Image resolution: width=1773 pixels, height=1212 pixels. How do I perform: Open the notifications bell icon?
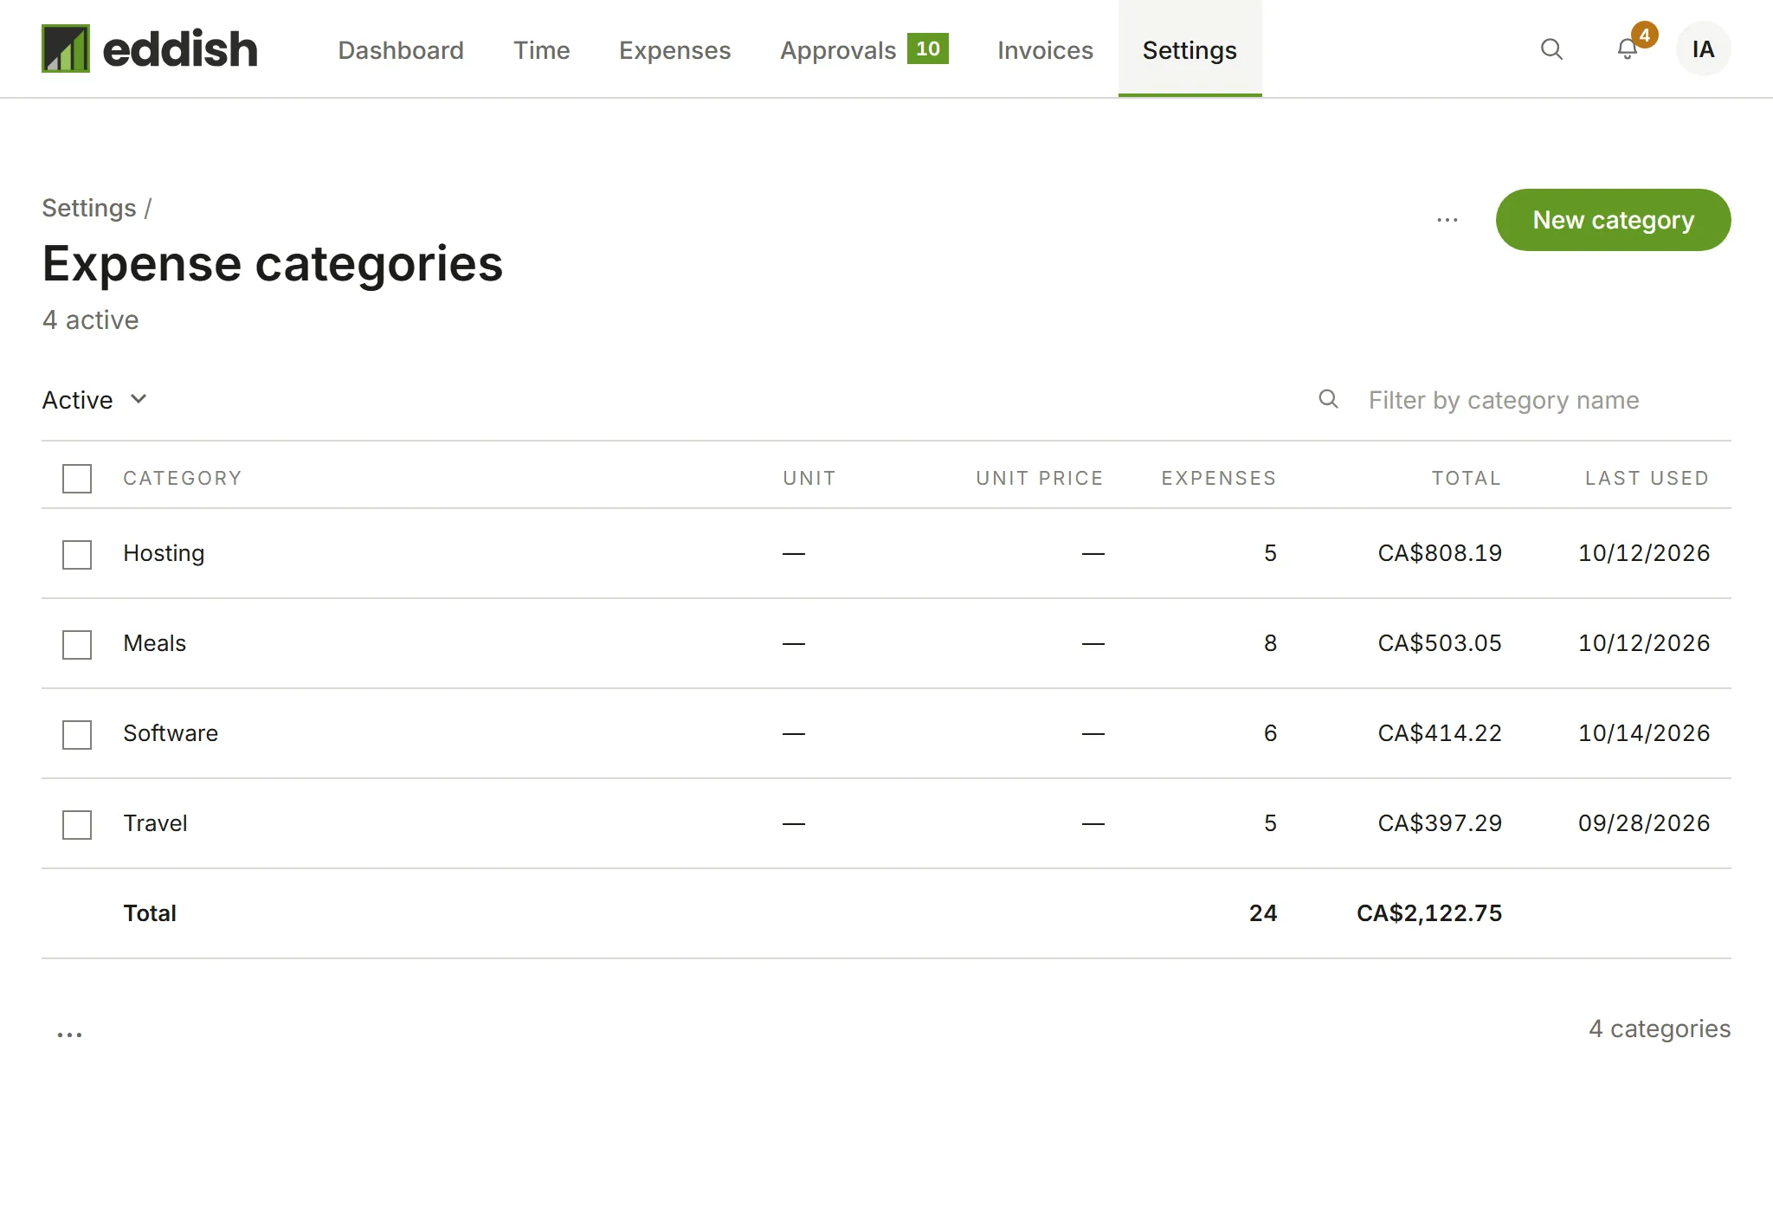(x=1628, y=49)
